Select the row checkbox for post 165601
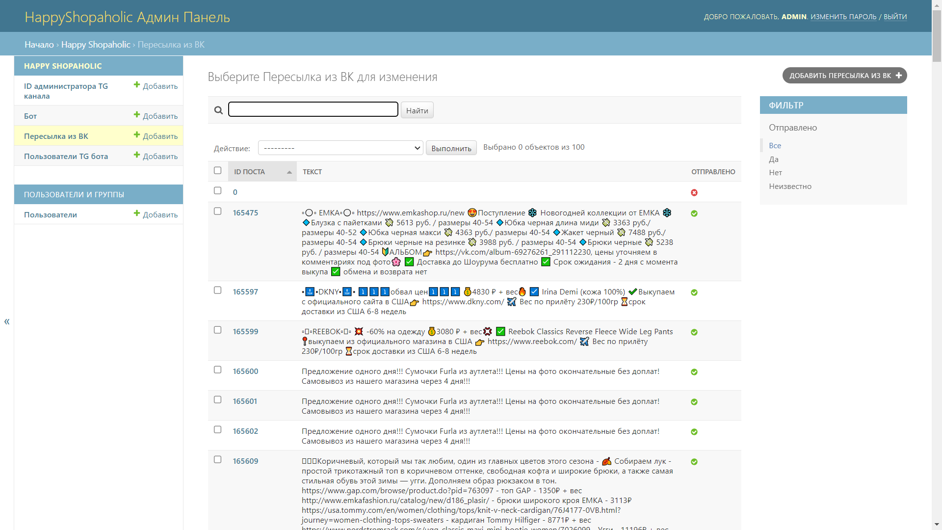 [218, 399]
